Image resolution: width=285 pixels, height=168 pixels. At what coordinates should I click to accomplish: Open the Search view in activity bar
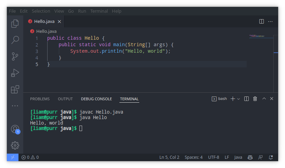click(x=15, y=40)
